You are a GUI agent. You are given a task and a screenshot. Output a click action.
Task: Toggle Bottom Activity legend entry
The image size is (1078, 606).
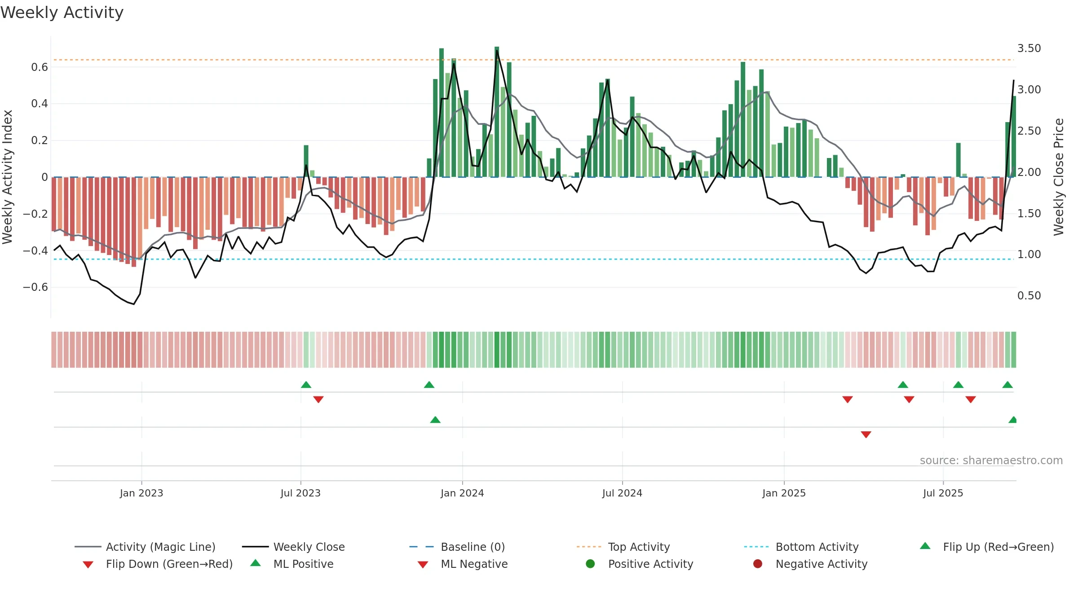point(801,547)
